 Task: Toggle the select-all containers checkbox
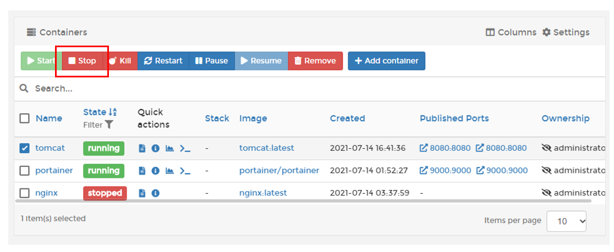click(24, 119)
